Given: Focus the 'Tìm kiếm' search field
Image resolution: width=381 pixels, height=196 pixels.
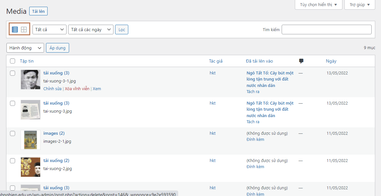Looking at the screenshot, I should pos(326,30).
